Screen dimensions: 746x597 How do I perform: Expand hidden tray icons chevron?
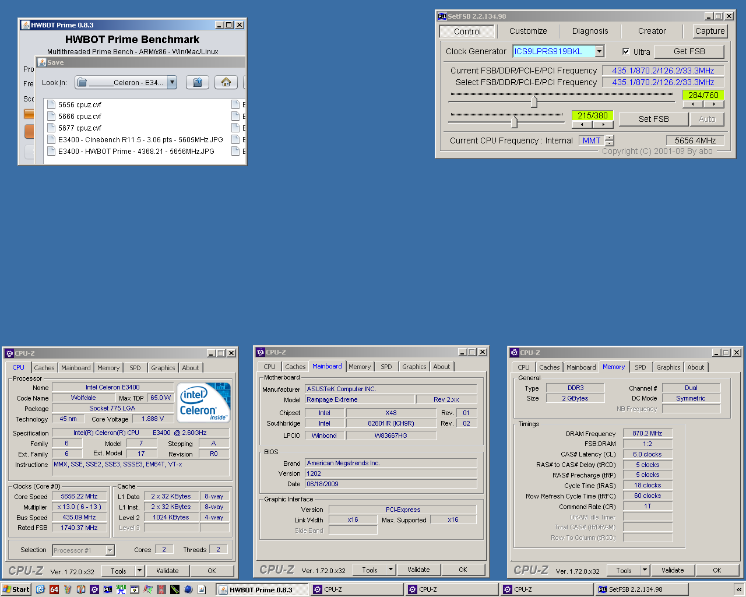pos(739,589)
